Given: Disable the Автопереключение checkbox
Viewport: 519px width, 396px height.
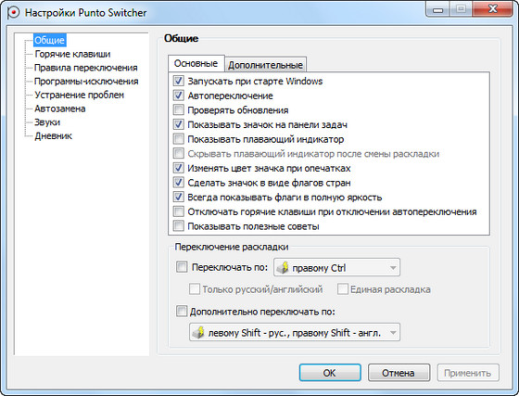Looking at the screenshot, I should 178,96.
